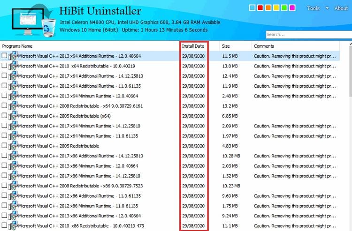This screenshot has width=352, height=231.
Task: Choose the orange theme color
Action: (268, 8)
